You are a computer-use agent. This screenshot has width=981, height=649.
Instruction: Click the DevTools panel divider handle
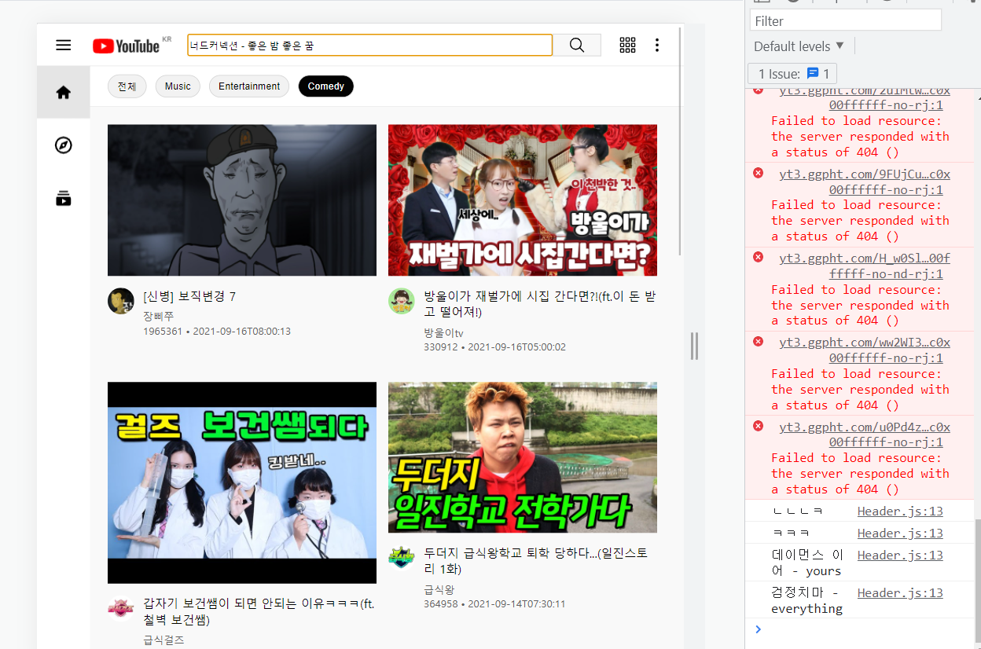[x=694, y=346]
